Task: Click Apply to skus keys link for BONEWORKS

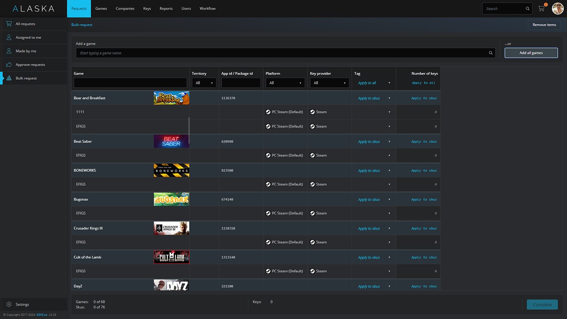Action: click(x=424, y=171)
